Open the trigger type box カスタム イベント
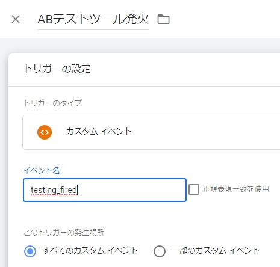Viewport: 280px width, 267px height. [151, 132]
